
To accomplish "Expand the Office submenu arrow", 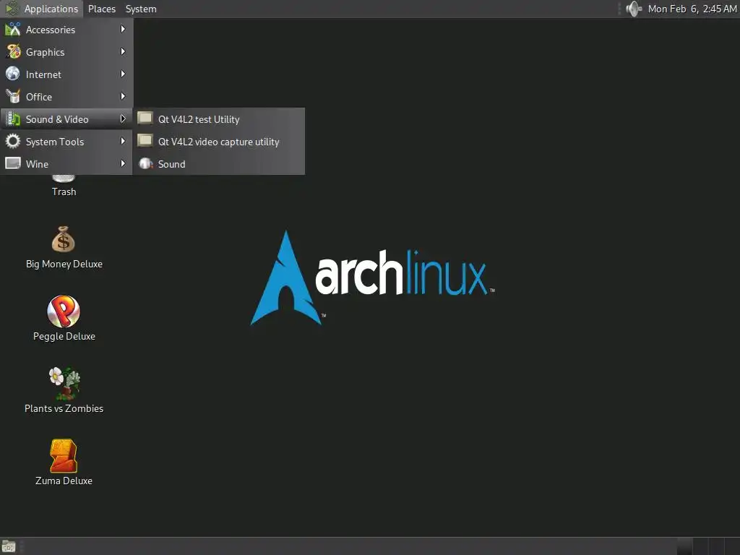I will [123, 96].
